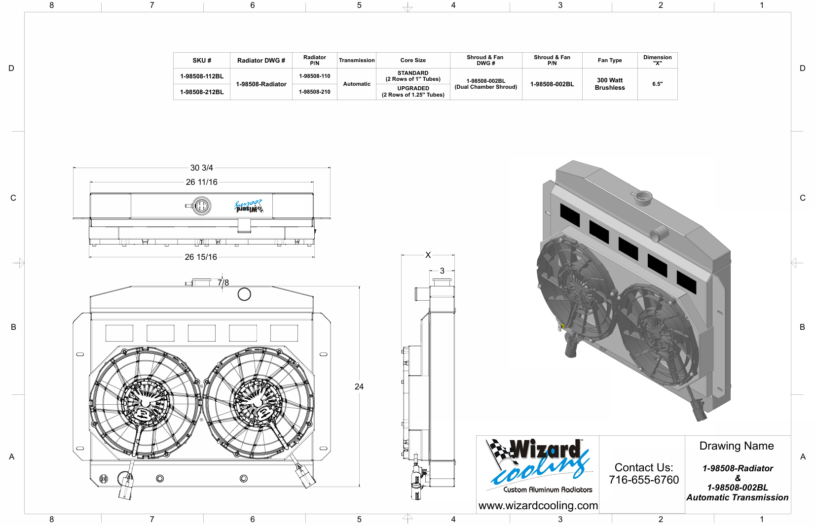
Task: Click Radiator P/N 1-98508-110 cell
Action: click(314, 76)
